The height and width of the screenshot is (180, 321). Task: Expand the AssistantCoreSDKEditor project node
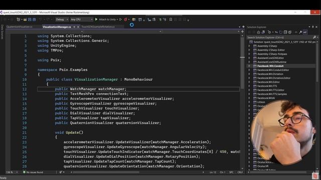(x=249, y=58)
